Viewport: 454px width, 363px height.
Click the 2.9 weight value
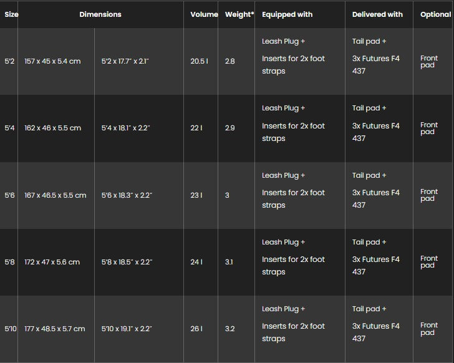[229, 128]
